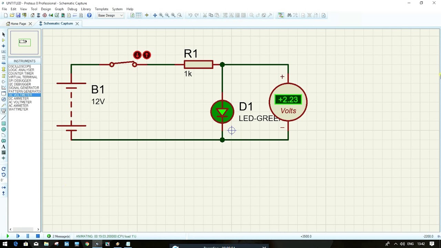
Task: Select the 2D Graphics Text tool
Action: tap(3, 147)
